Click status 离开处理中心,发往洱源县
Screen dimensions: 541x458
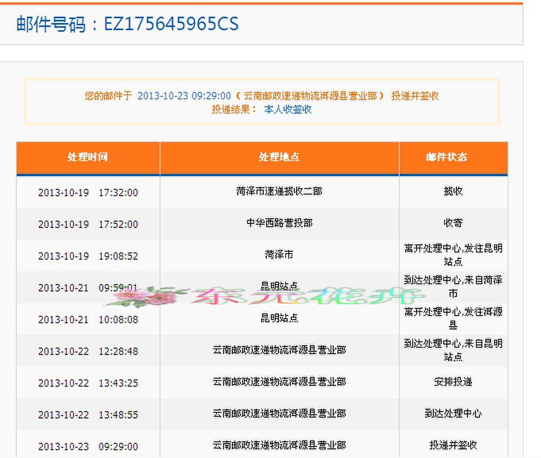coord(453,318)
